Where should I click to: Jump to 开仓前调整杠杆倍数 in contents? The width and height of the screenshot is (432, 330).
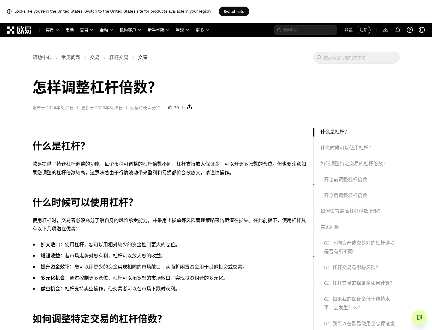tap(346, 179)
